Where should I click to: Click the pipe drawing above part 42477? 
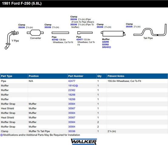click(x=85, y=33)
